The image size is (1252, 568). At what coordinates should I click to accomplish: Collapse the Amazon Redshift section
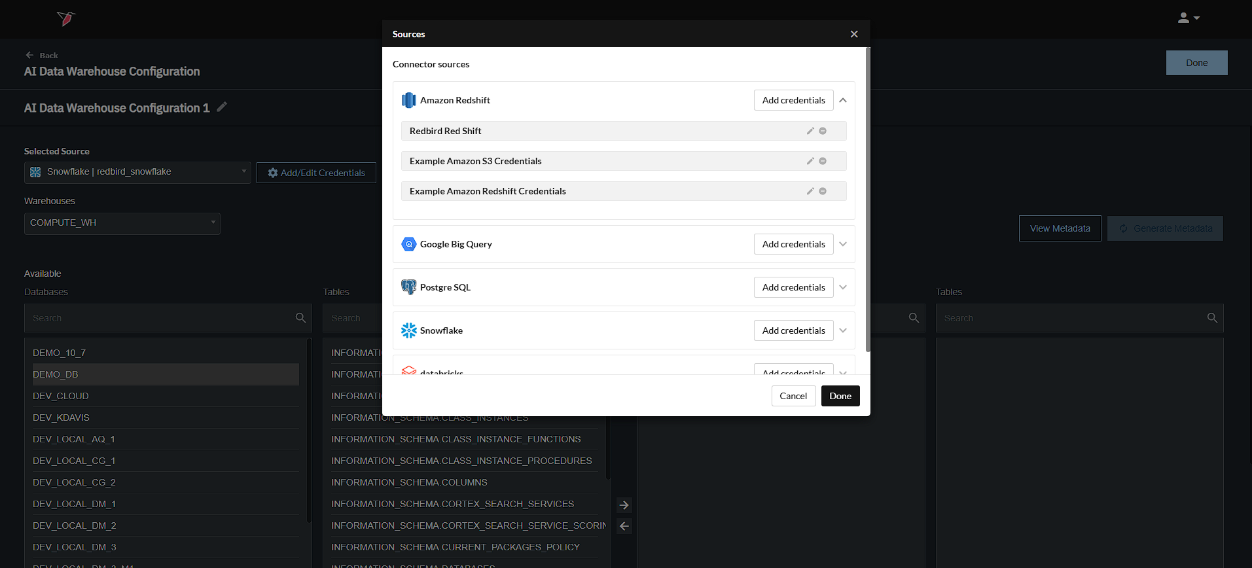coord(843,100)
